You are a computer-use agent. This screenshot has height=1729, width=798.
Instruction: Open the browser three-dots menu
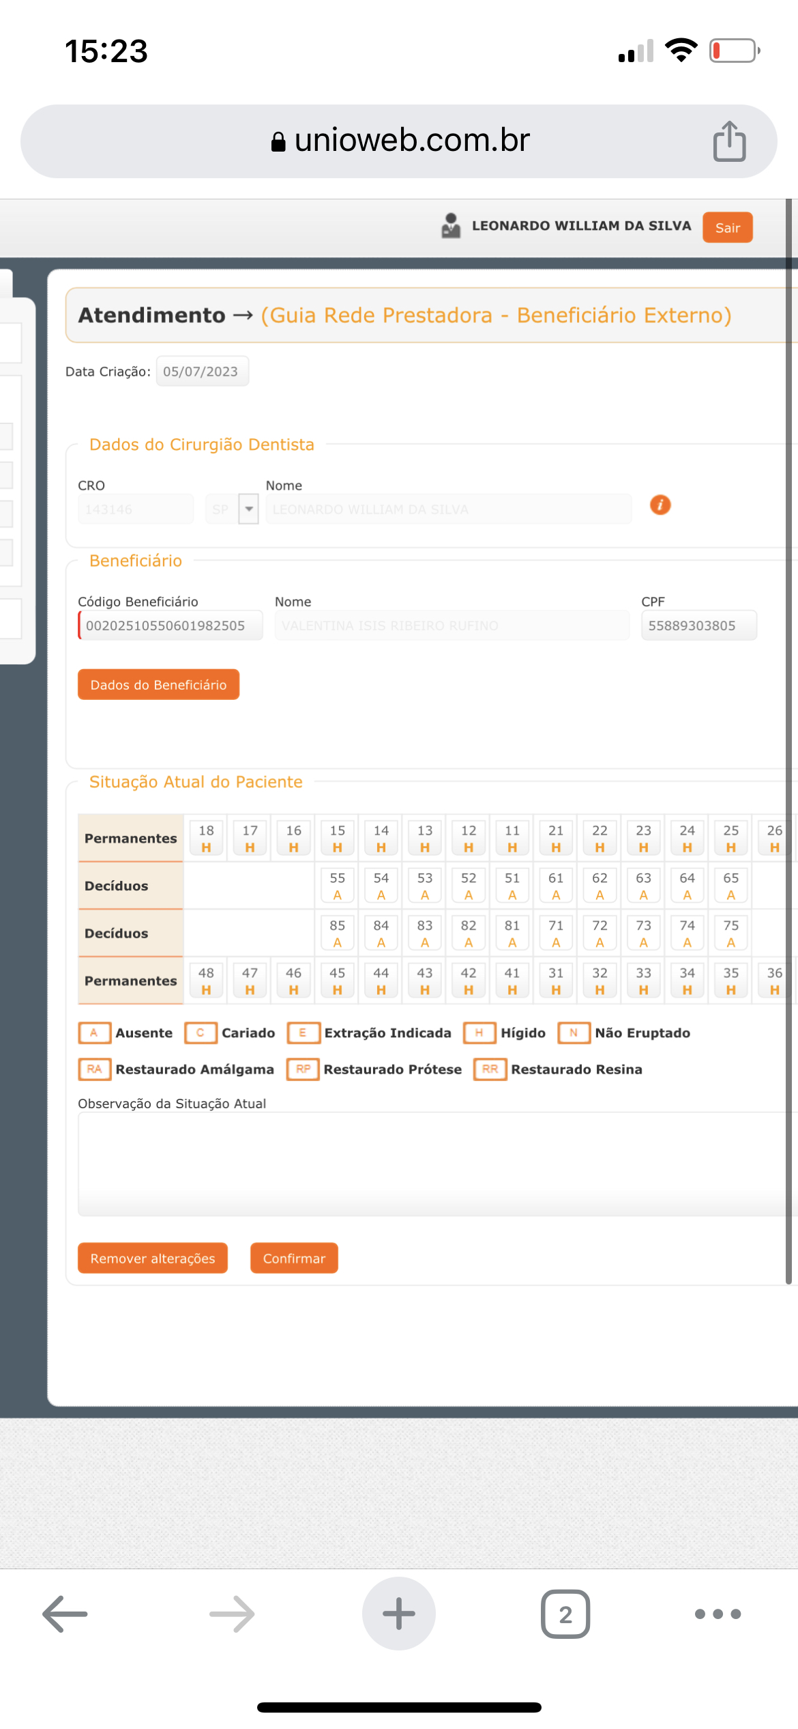[x=717, y=1614]
